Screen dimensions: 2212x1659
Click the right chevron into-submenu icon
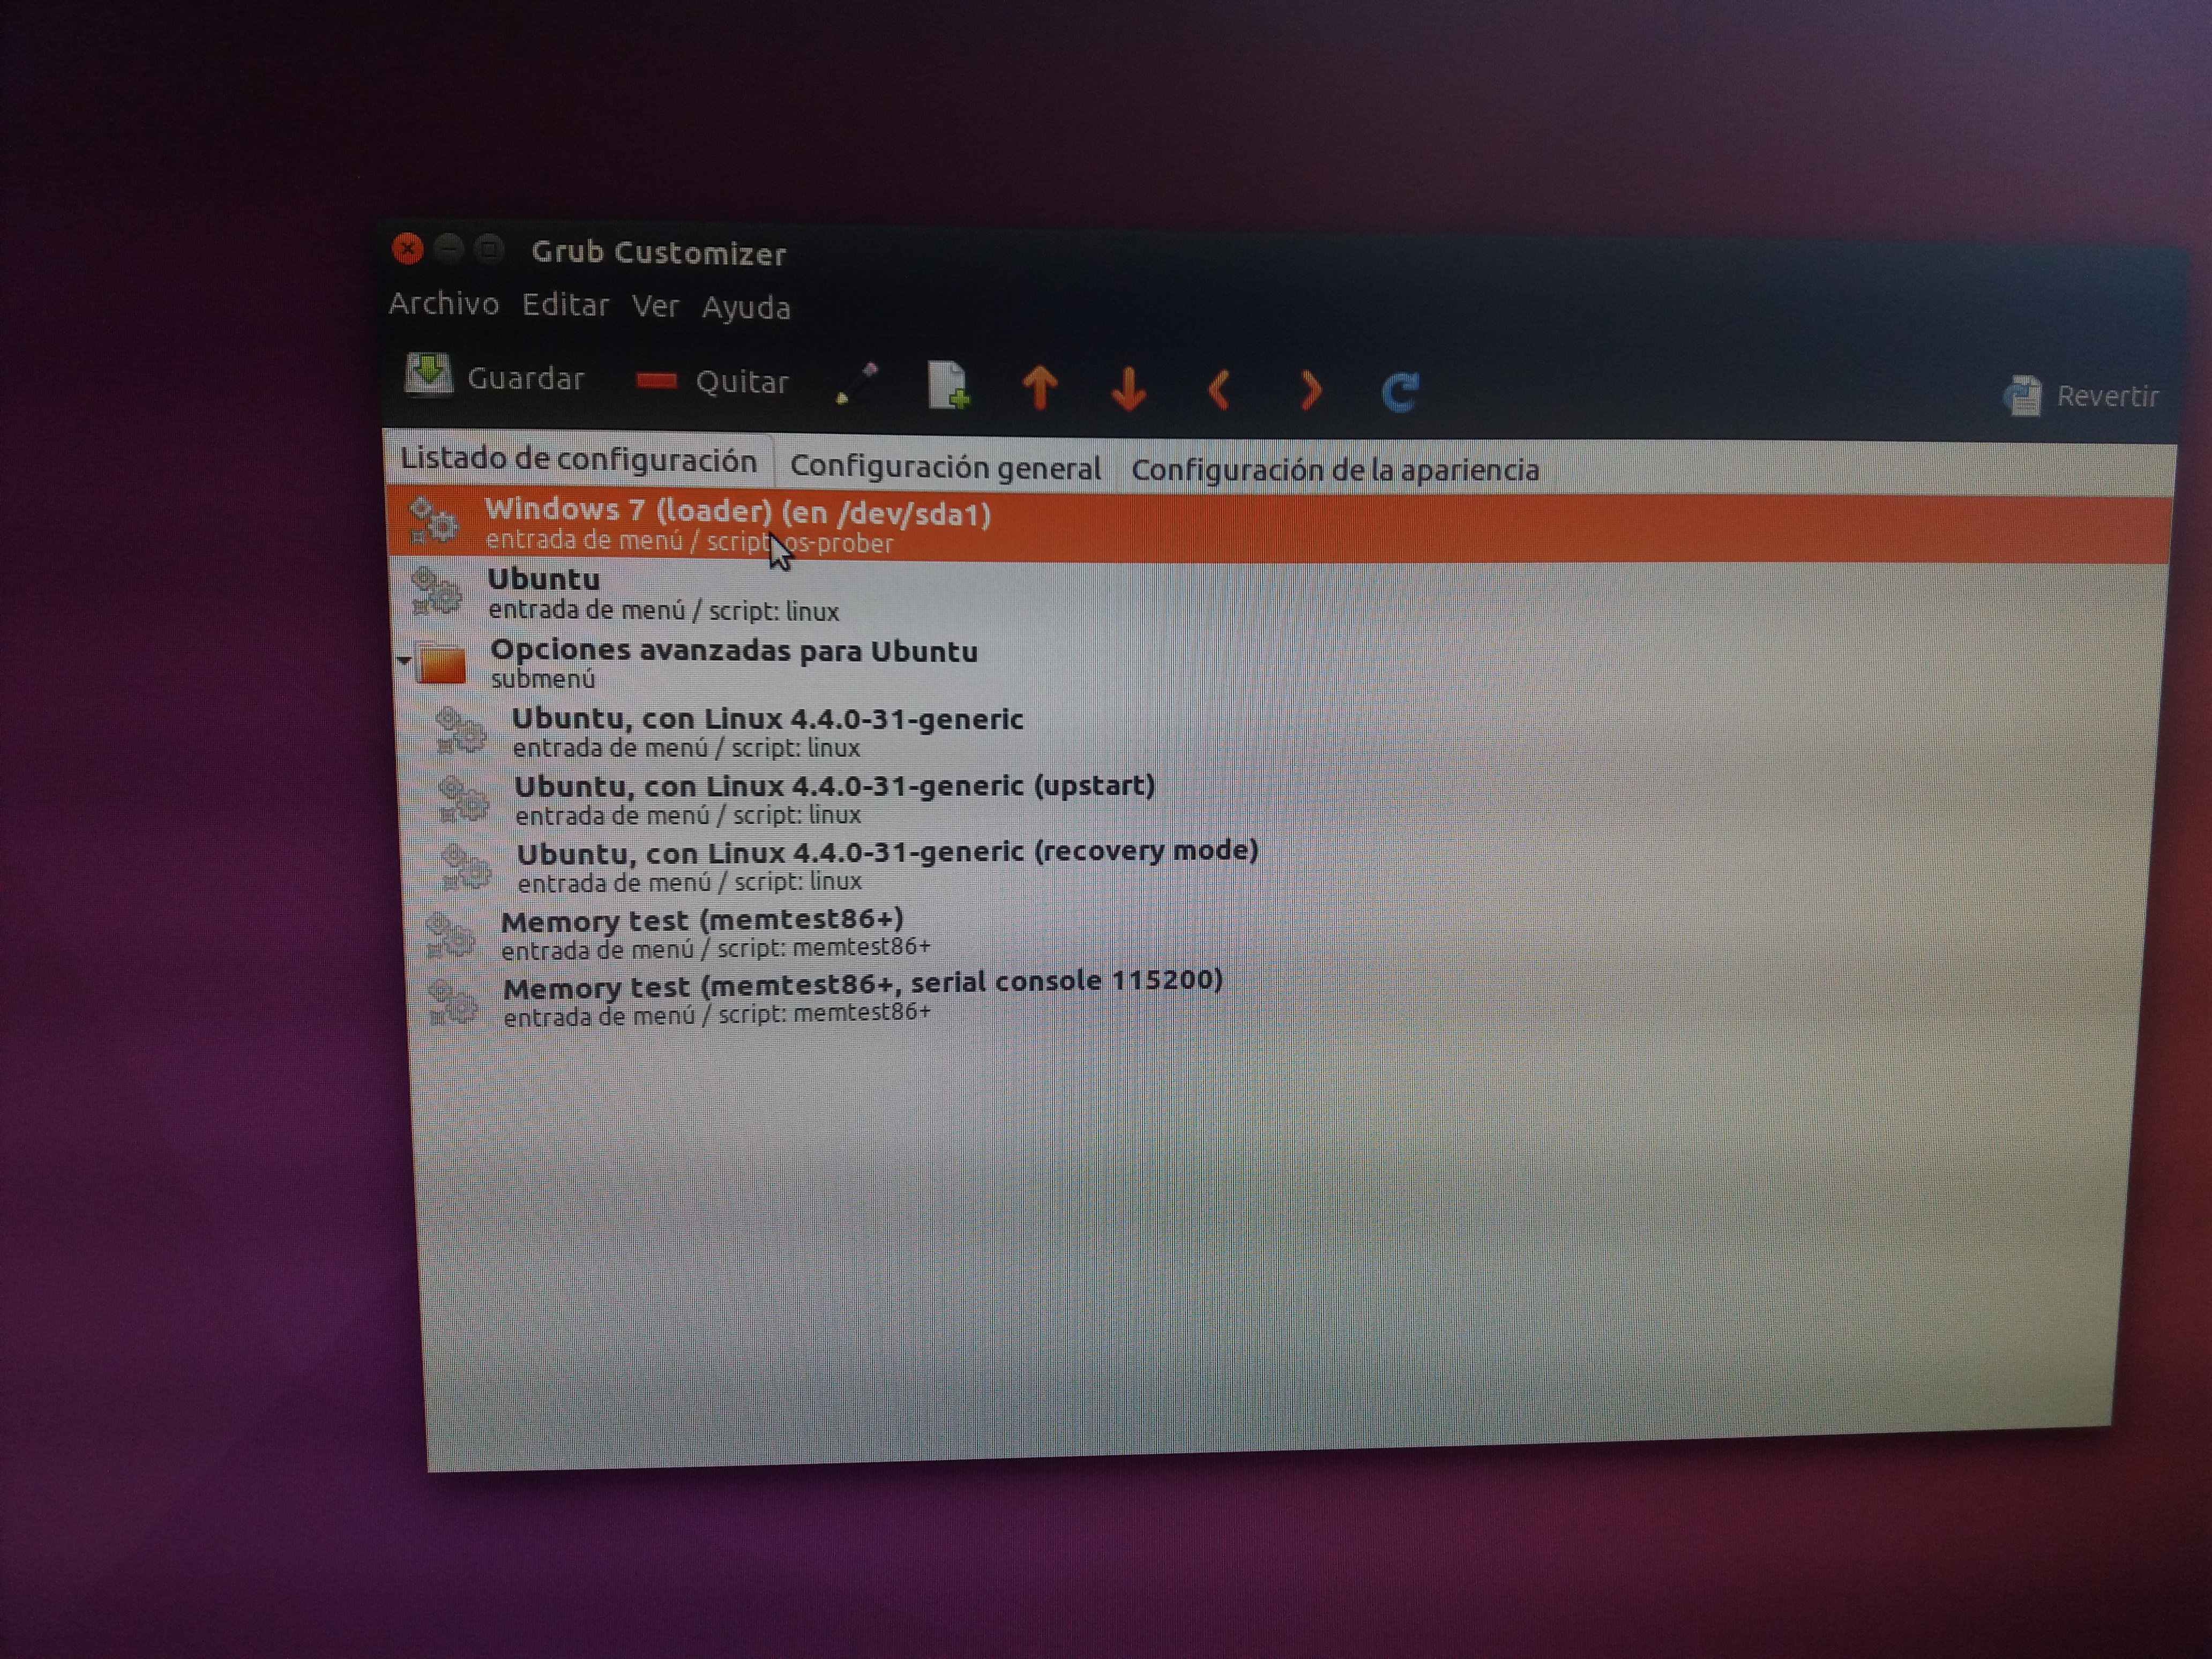1310,391
